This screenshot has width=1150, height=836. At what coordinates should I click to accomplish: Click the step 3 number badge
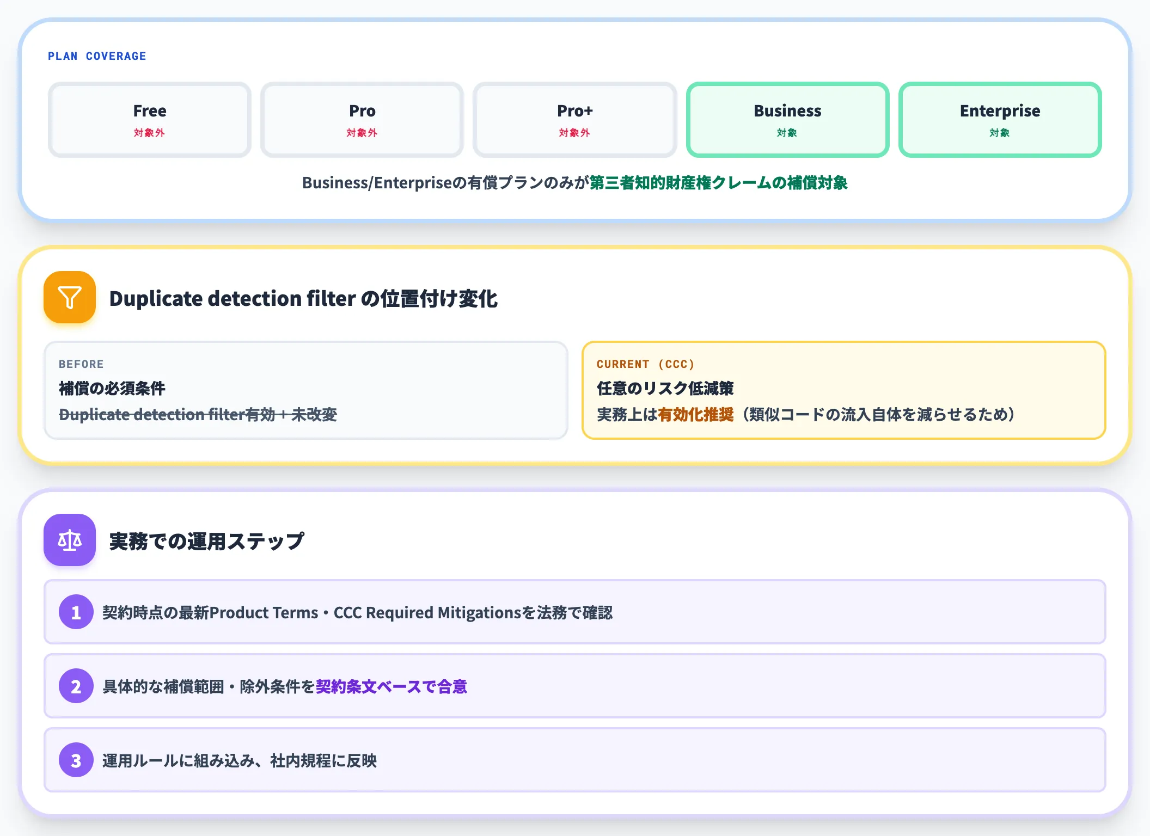click(76, 760)
